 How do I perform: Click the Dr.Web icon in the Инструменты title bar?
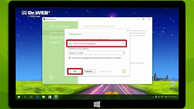(x=44, y=19)
